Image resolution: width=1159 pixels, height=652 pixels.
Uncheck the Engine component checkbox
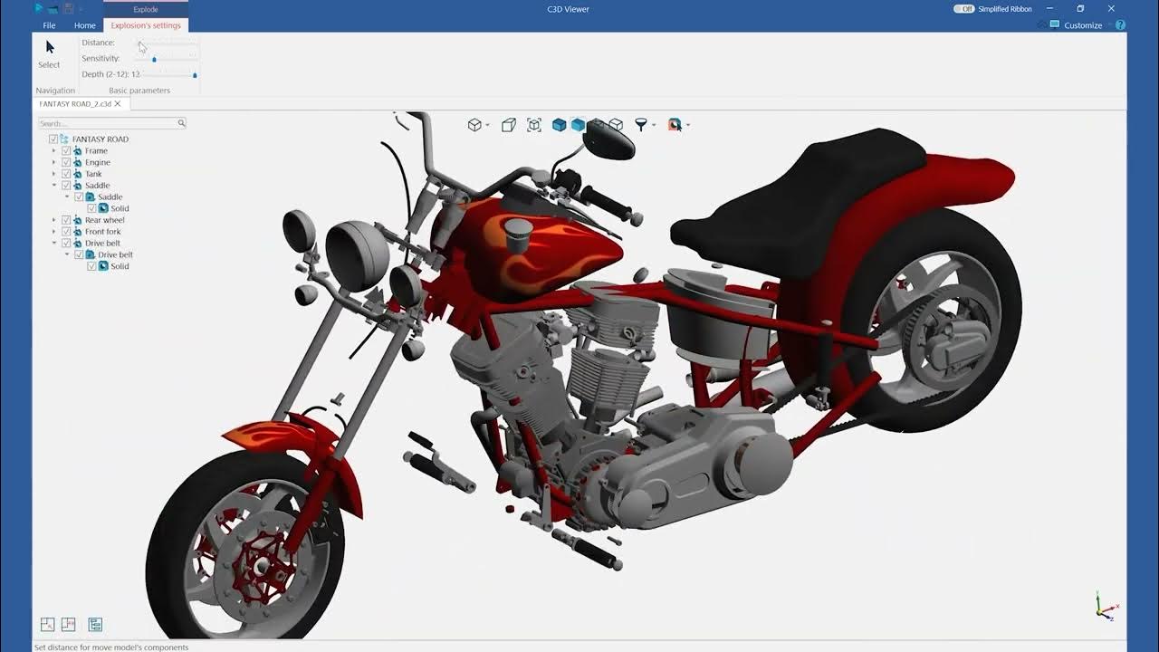[x=66, y=162]
